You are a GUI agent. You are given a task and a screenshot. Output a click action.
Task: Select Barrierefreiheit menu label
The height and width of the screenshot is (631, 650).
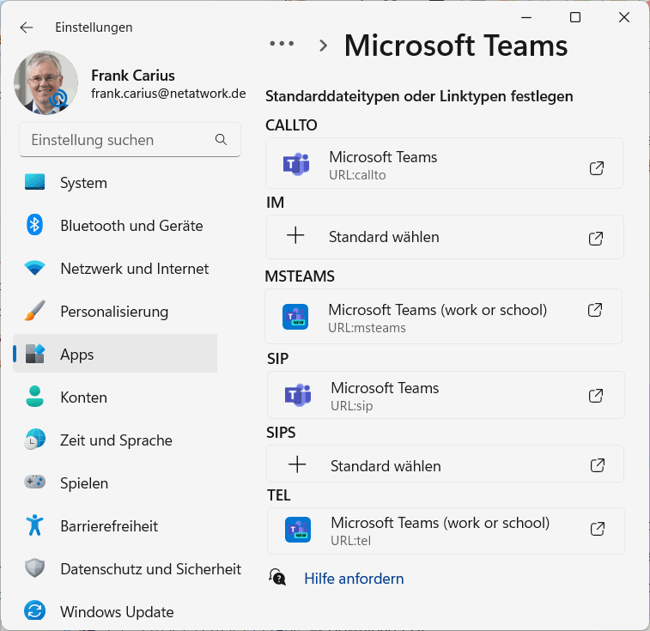point(109,526)
